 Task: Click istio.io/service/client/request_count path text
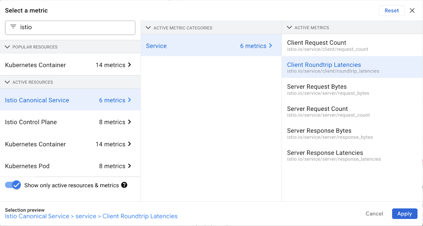(x=328, y=49)
